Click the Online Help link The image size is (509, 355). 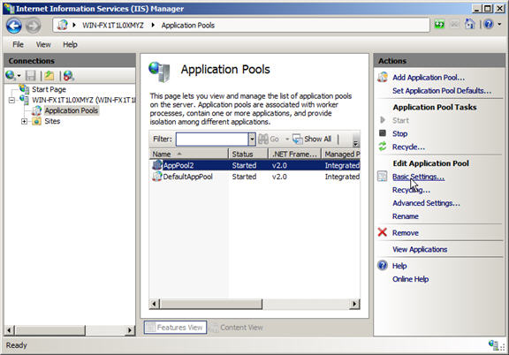(x=410, y=279)
